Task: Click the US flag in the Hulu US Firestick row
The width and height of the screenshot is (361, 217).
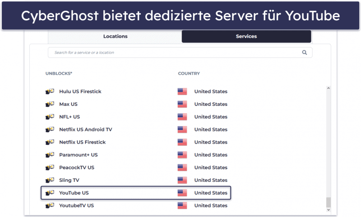Action: click(x=182, y=91)
